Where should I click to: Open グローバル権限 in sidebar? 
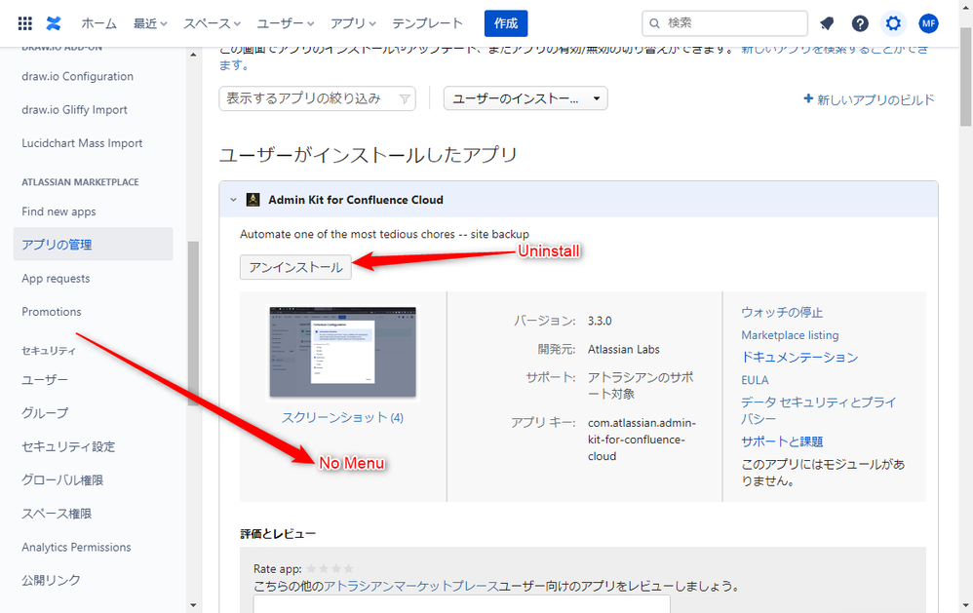[x=62, y=479]
